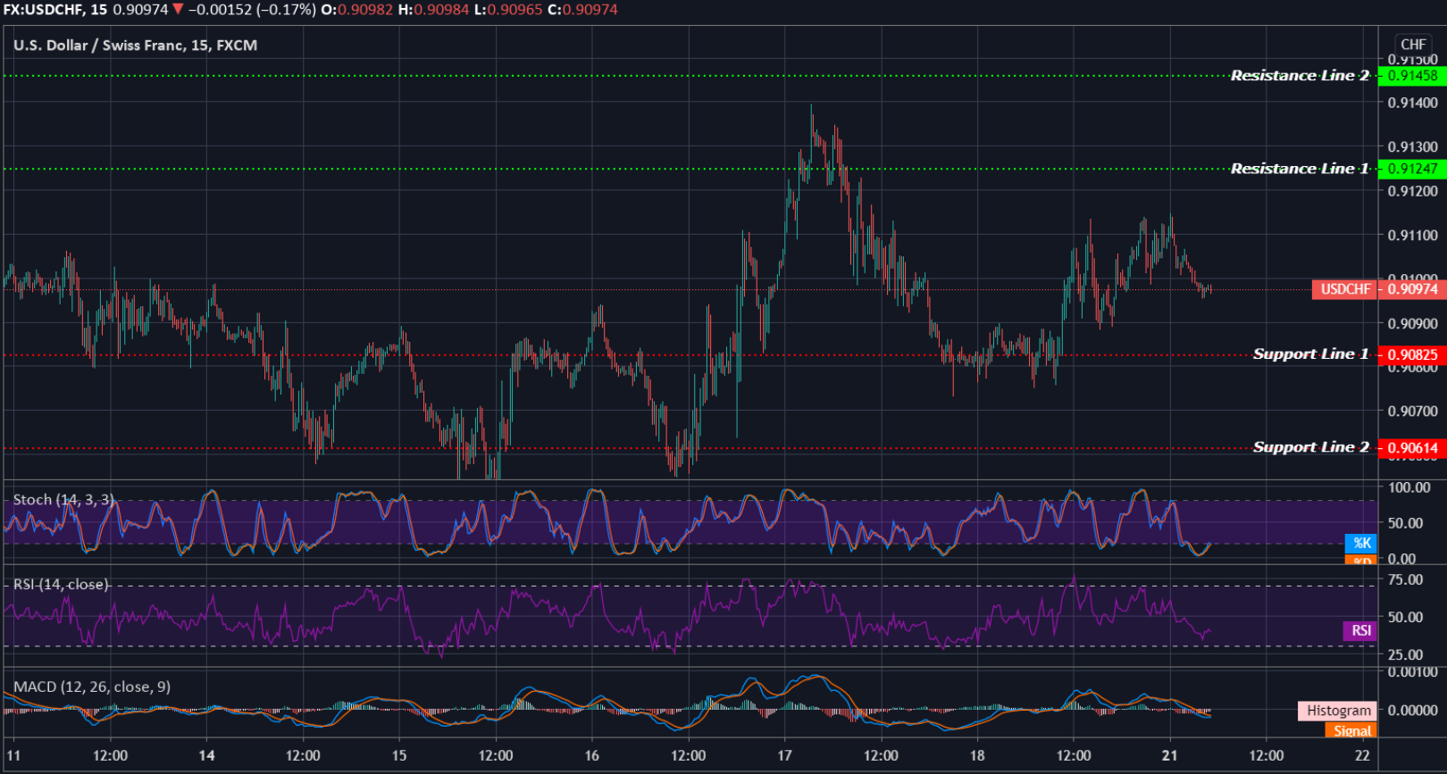1447x774 pixels.
Task: Click date 15 on time axis
Action: pyautogui.click(x=399, y=756)
